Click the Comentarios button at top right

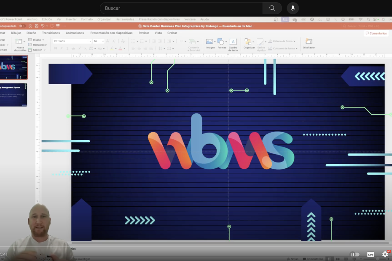(x=376, y=33)
